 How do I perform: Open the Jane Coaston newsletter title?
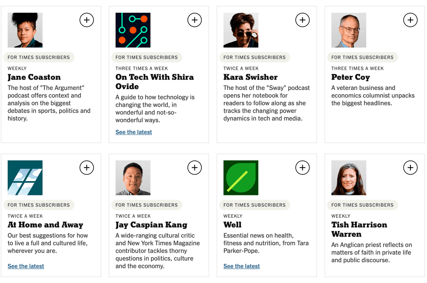point(34,77)
